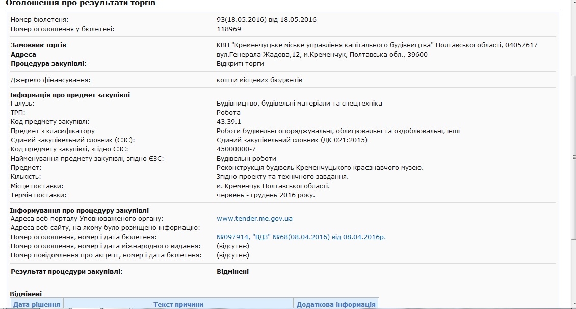
Task: Click the Відкриті торги procedure value
Action: 240,64
